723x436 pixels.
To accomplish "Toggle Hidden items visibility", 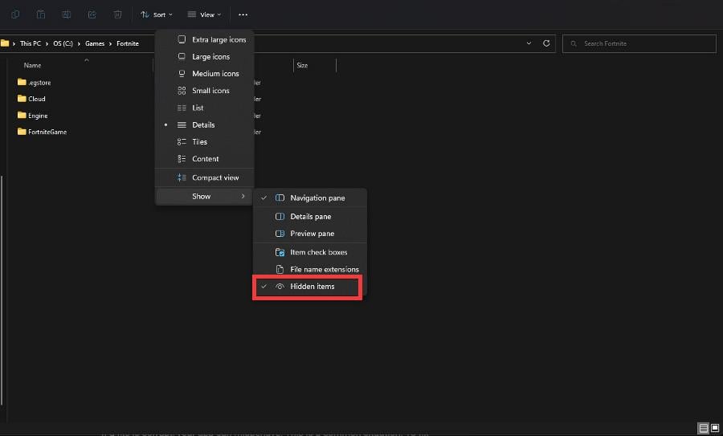I will point(312,287).
